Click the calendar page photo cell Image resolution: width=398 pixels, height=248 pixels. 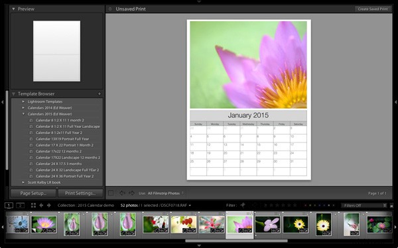(x=248, y=65)
